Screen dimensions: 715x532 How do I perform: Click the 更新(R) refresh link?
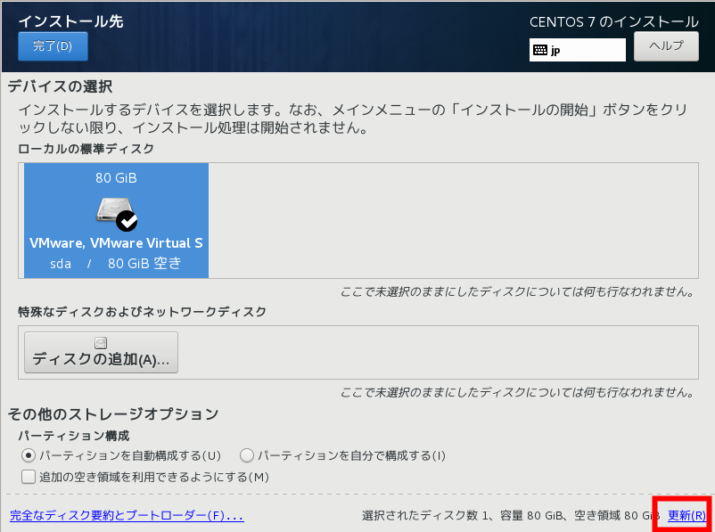pyautogui.click(x=686, y=516)
